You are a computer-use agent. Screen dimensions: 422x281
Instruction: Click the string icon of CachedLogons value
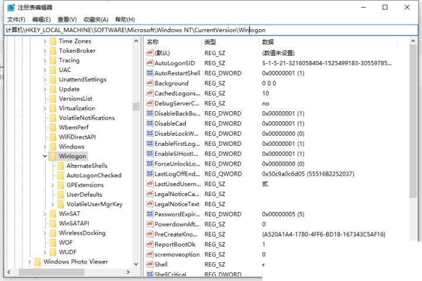point(149,93)
